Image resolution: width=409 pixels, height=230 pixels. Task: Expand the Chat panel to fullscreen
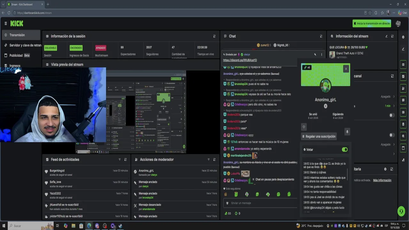(x=321, y=36)
